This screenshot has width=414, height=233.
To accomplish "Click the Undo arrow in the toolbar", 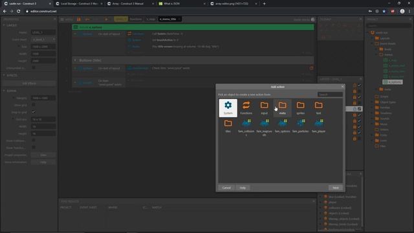I will pyautogui.click(x=87, y=19).
